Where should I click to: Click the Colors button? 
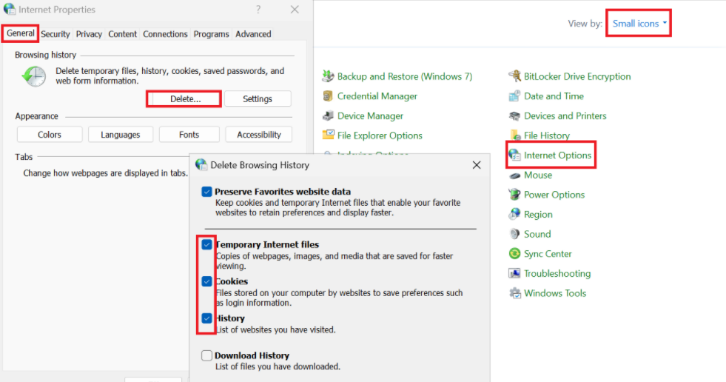tap(50, 135)
